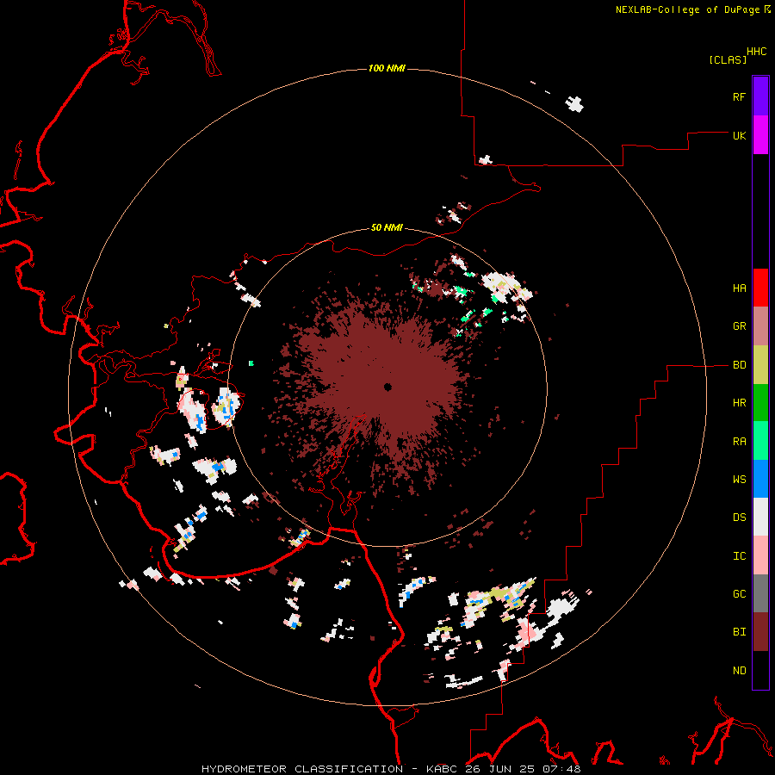
Task: Click the 'GR' legend label
Action: pos(739,326)
